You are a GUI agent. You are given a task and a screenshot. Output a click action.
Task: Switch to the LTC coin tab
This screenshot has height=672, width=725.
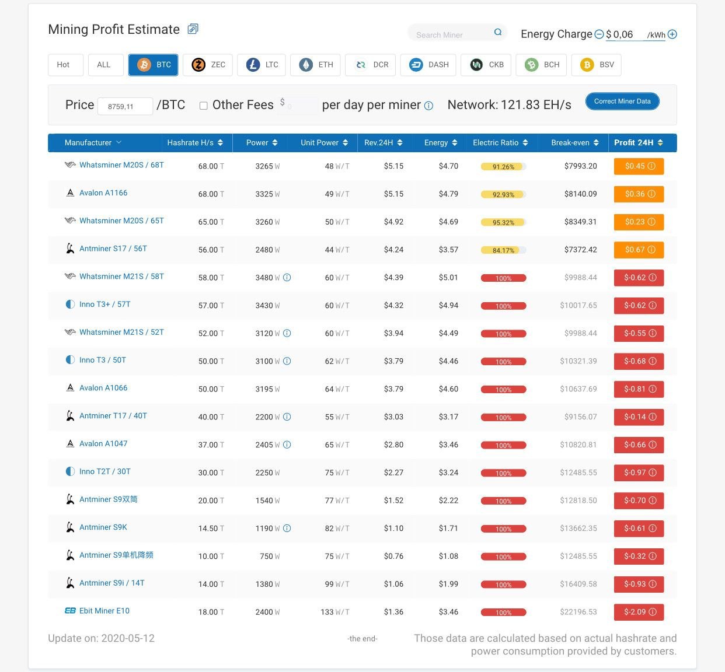point(262,65)
